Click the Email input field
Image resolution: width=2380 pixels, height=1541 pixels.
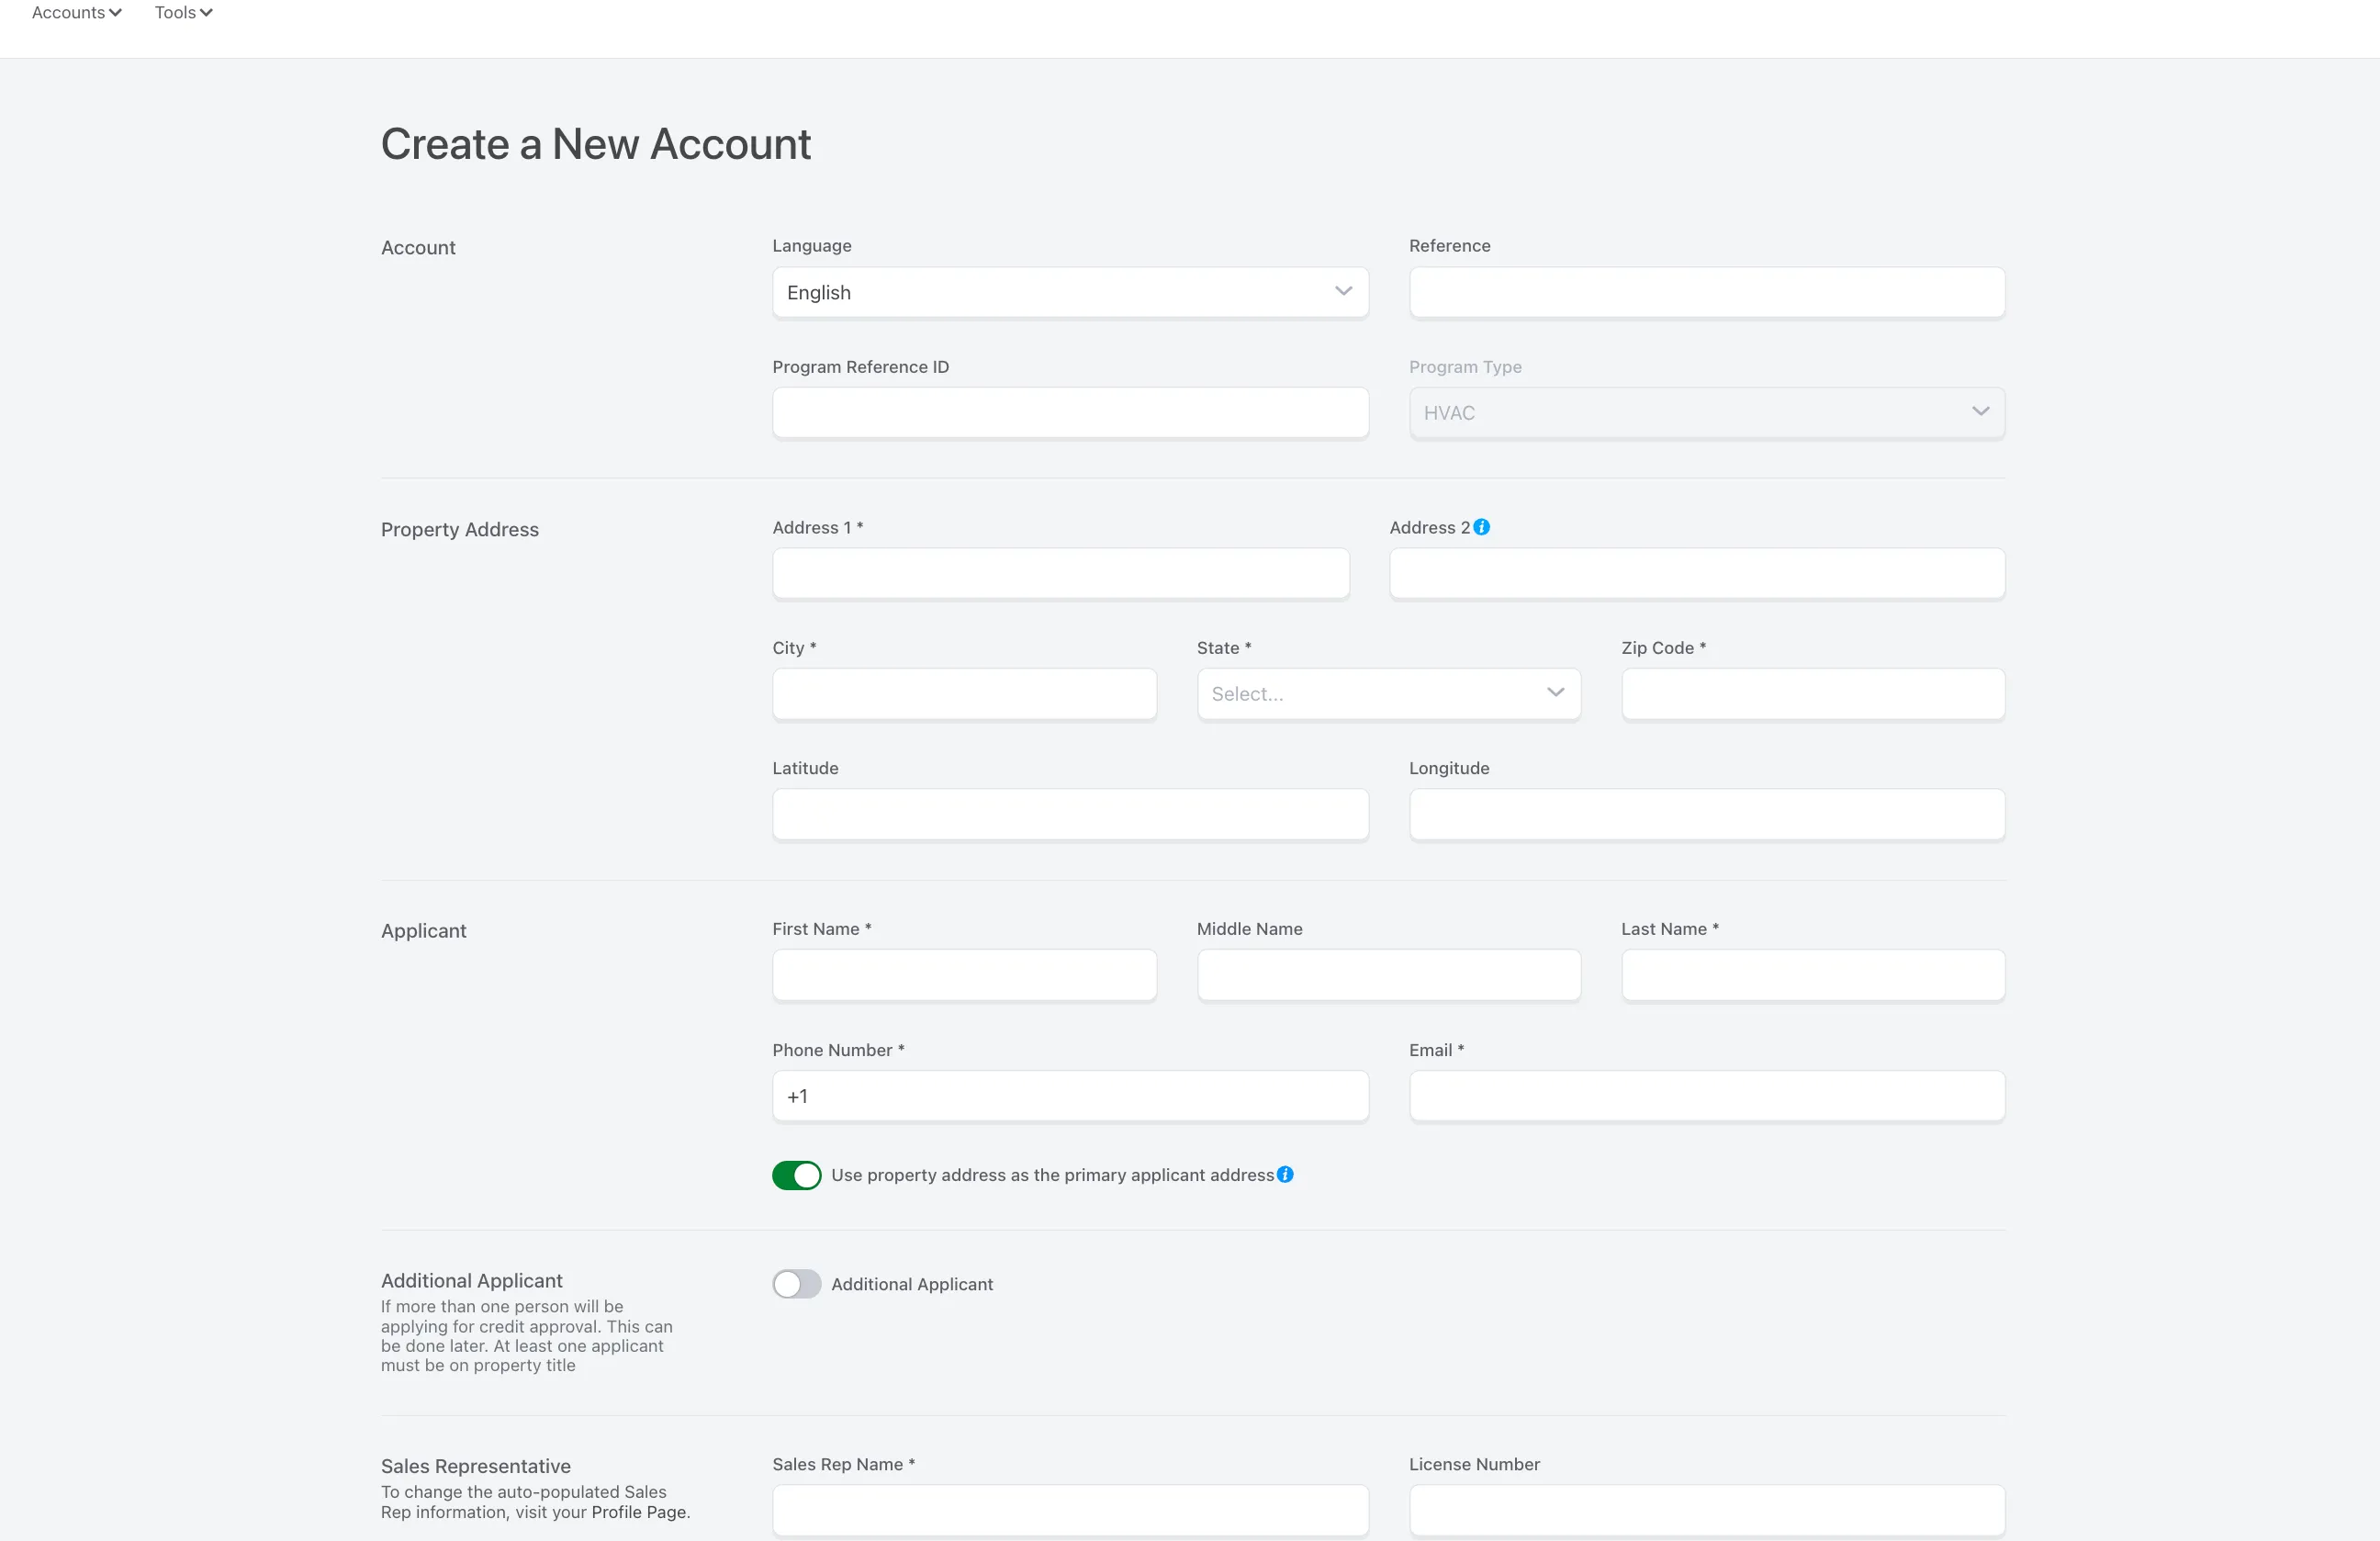coord(1707,1096)
